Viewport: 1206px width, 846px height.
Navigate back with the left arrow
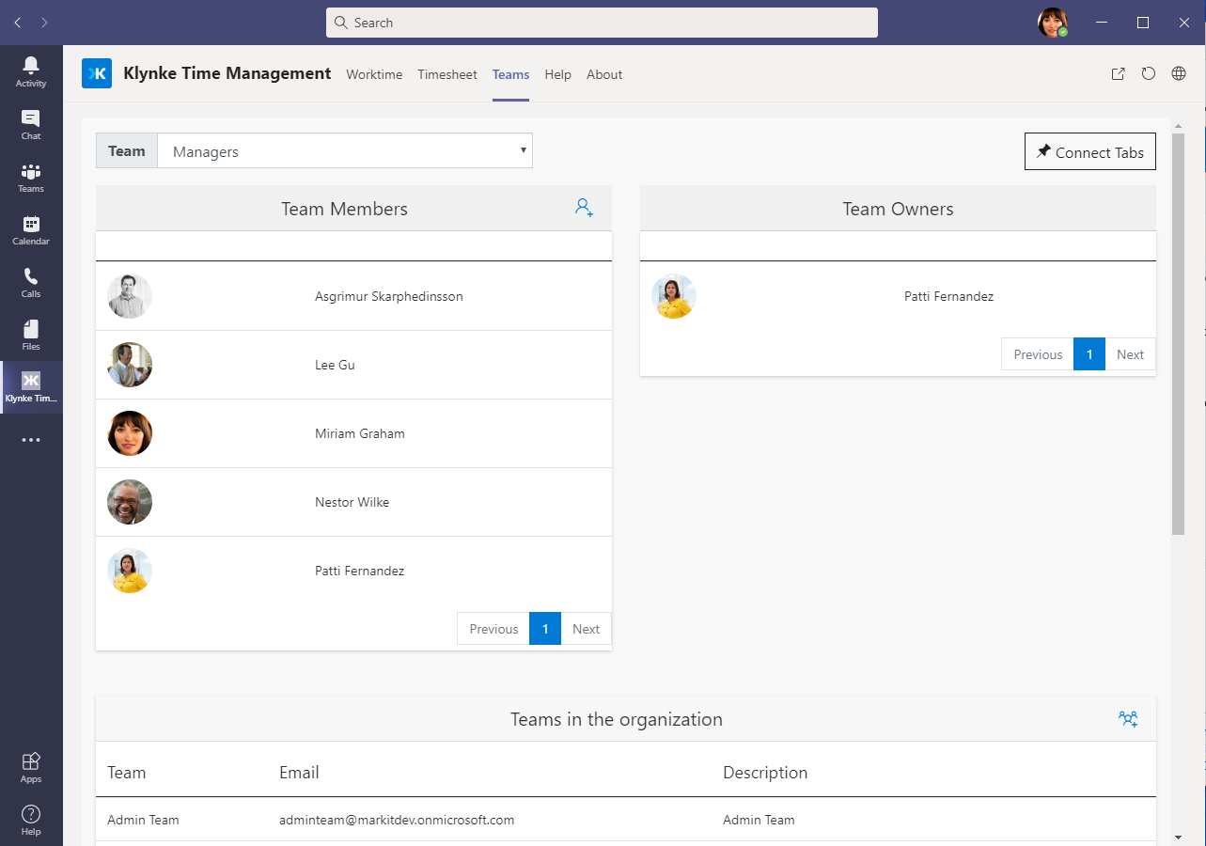18,23
